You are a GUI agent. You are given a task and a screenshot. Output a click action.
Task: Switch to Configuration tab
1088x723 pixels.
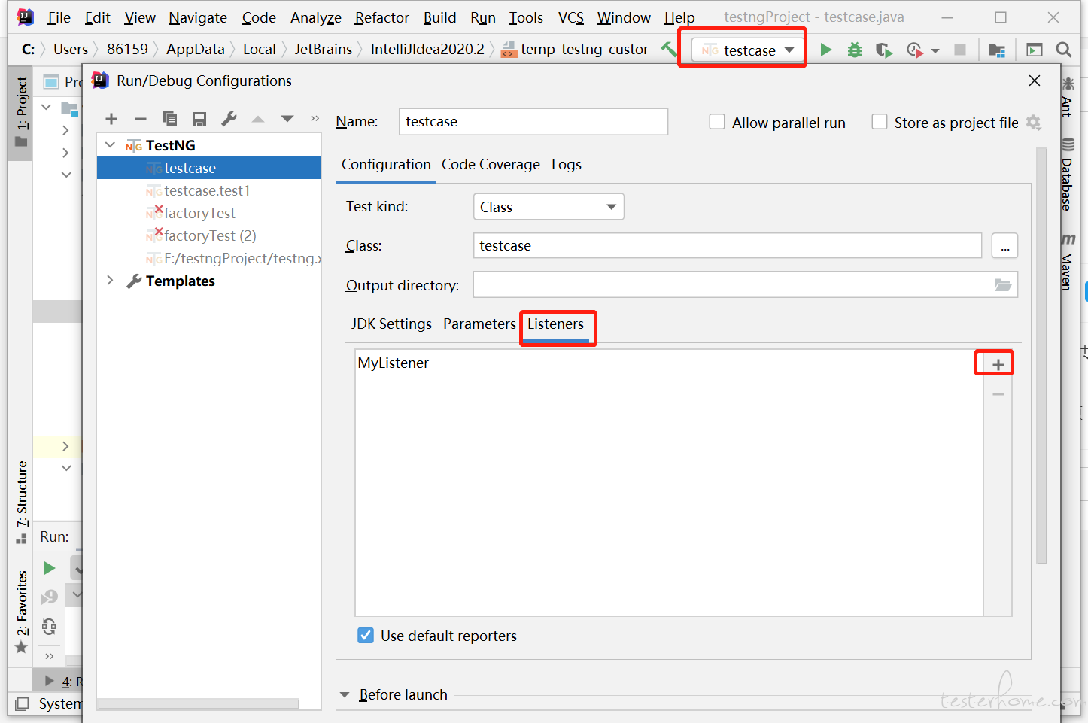(x=386, y=164)
